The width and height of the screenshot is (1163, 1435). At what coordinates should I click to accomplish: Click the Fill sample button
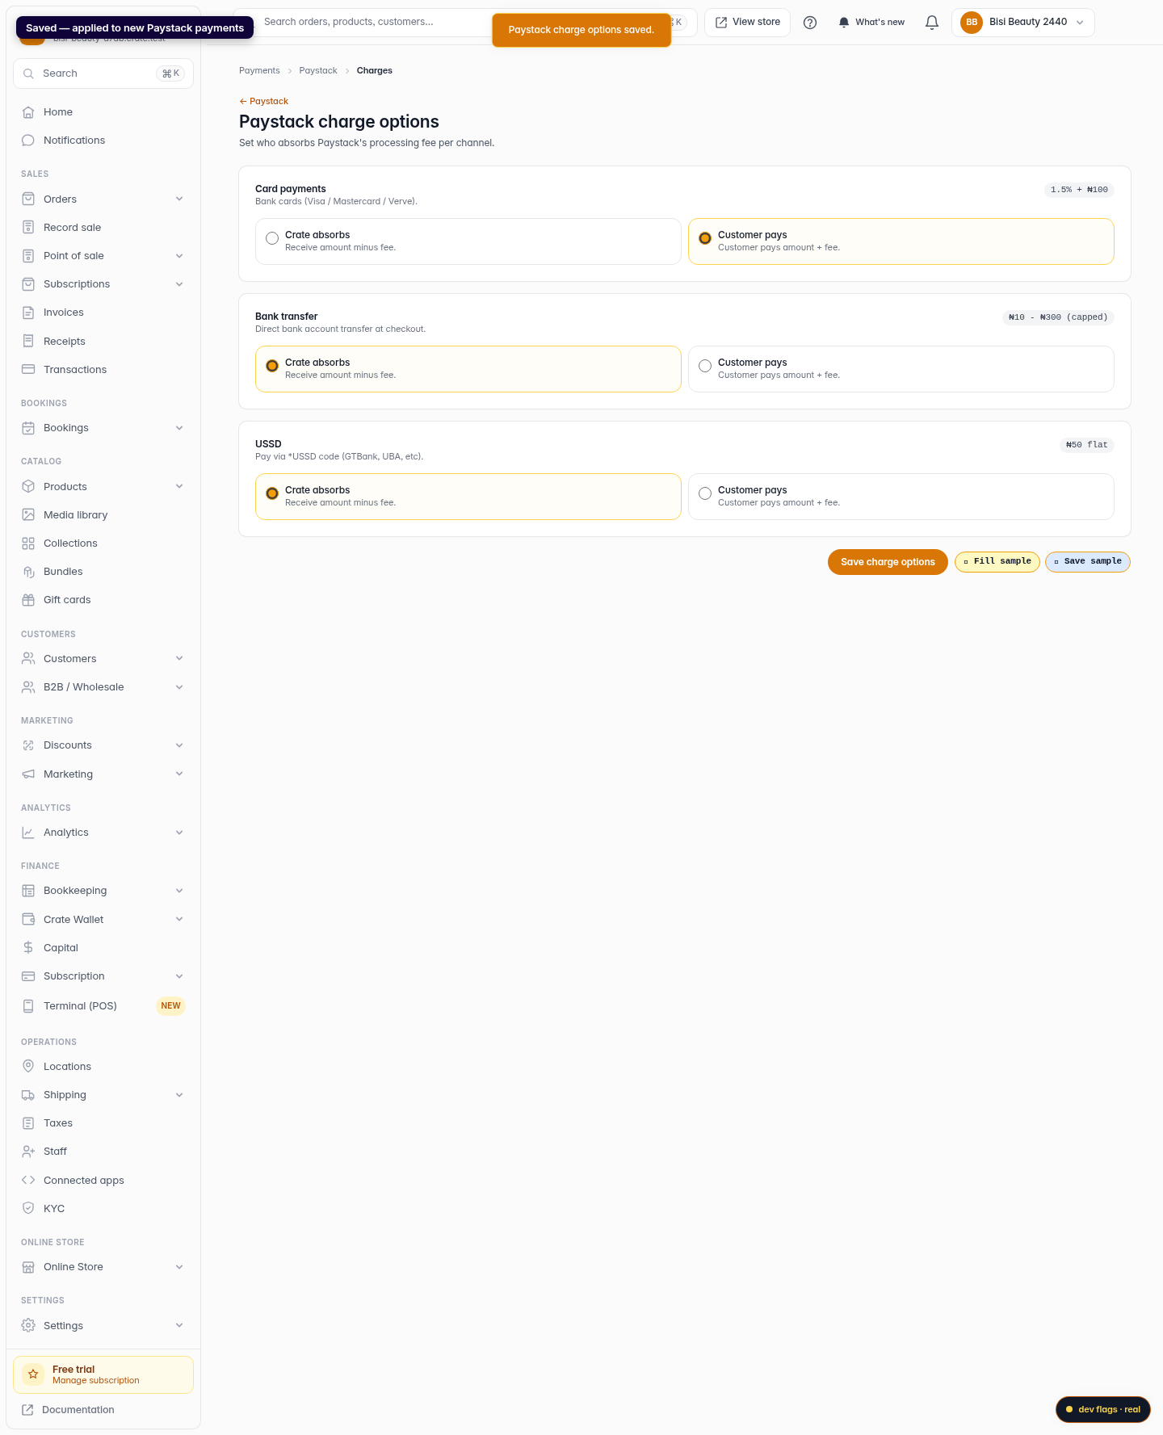[x=997, y=561]
